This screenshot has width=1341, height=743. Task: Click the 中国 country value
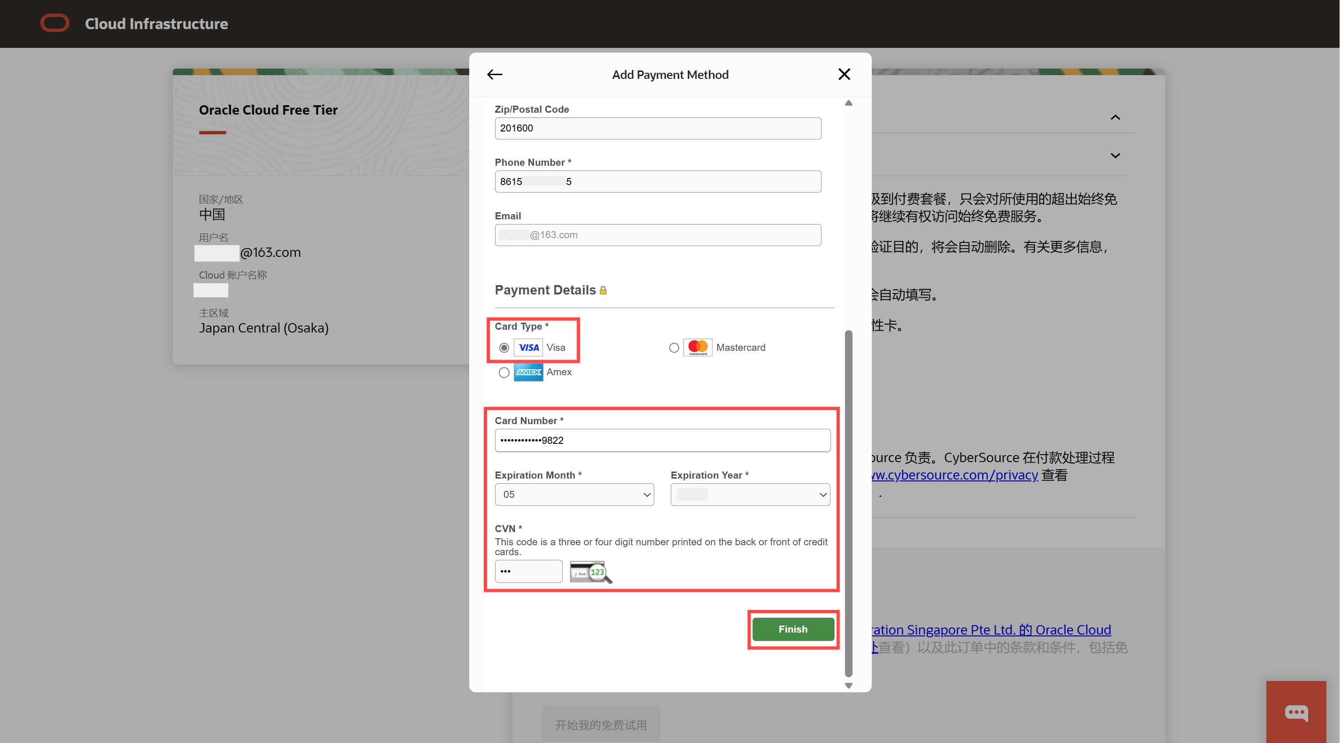[x=212, y=214]
